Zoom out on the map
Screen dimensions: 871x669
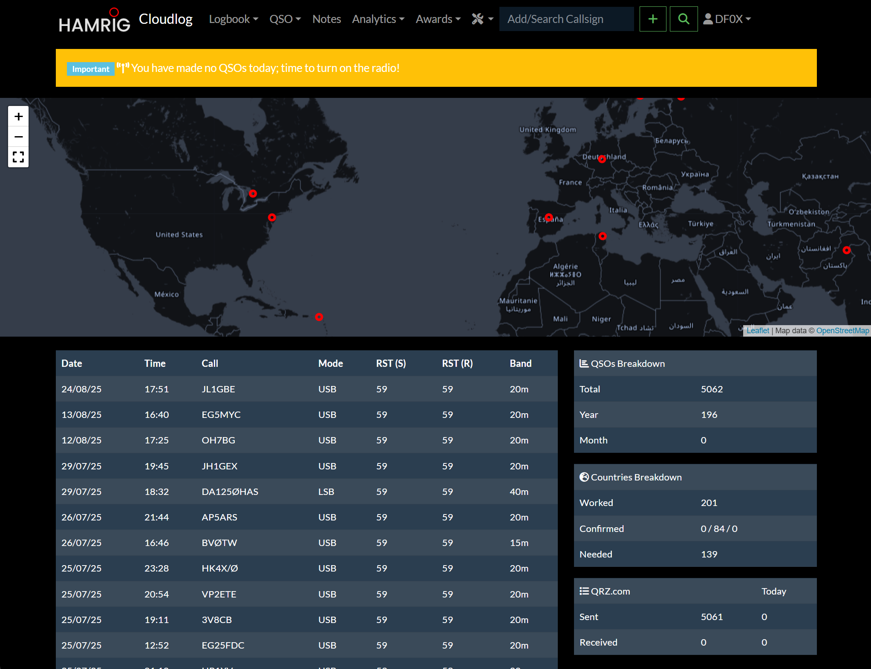point(18,137)
